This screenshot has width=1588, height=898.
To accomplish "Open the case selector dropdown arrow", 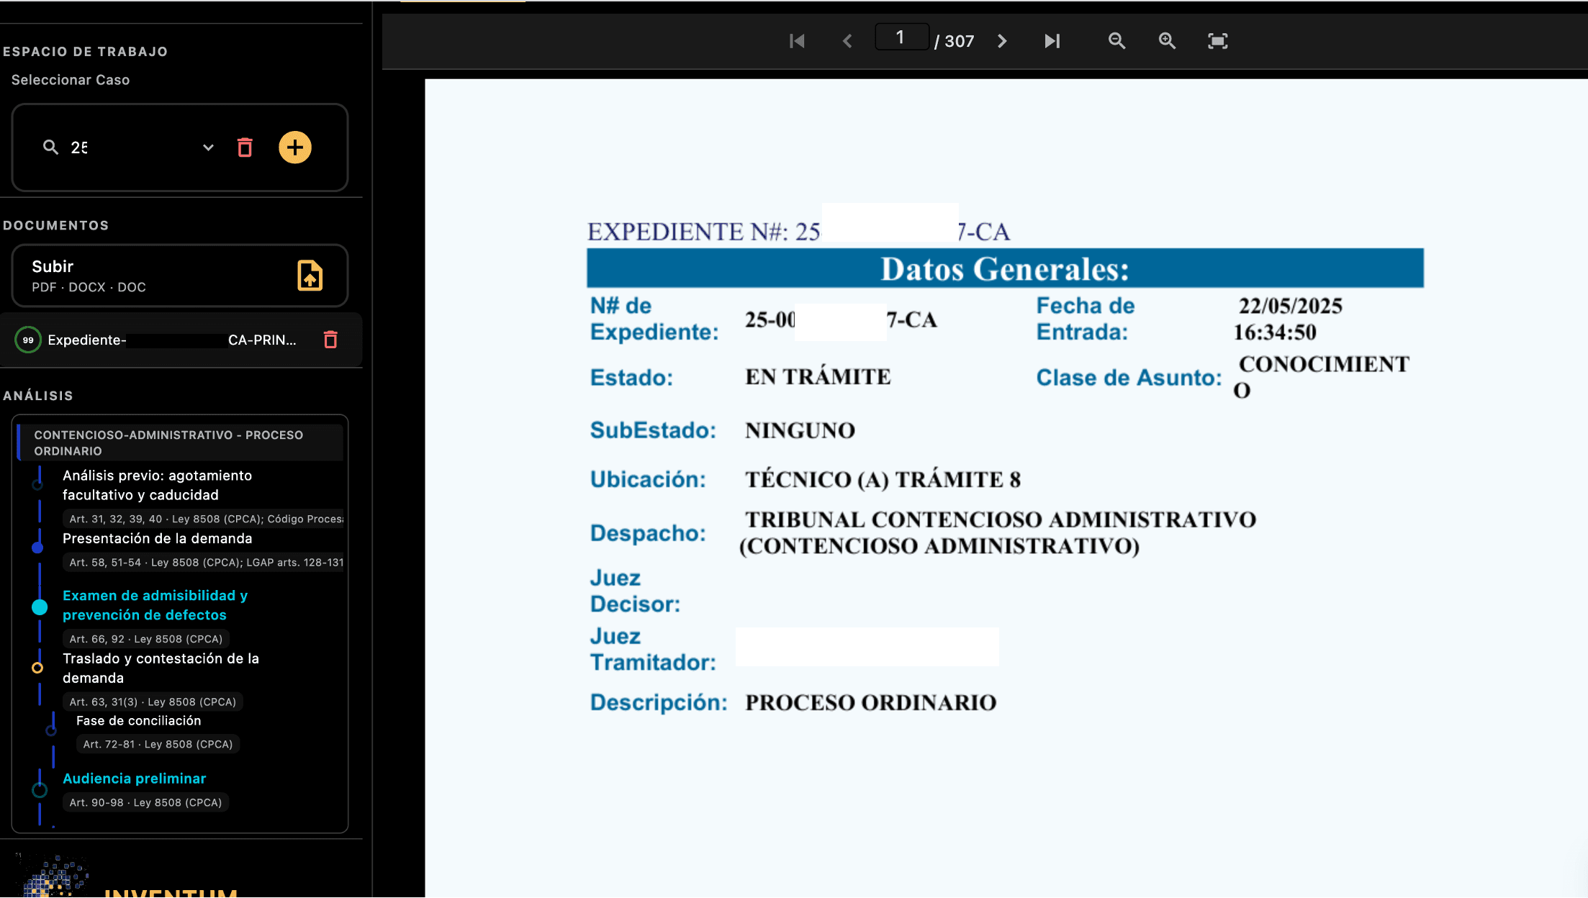I will [208, 148].
